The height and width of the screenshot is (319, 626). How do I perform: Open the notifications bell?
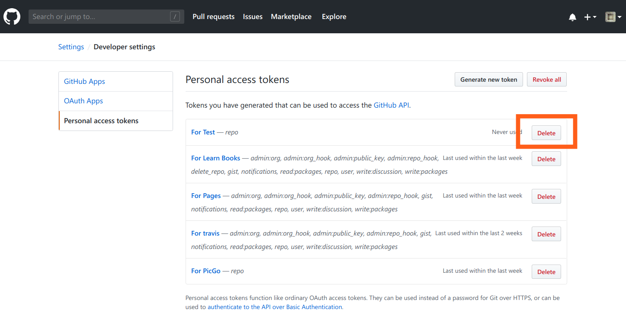pyautogui.click(x=572, y=17)
